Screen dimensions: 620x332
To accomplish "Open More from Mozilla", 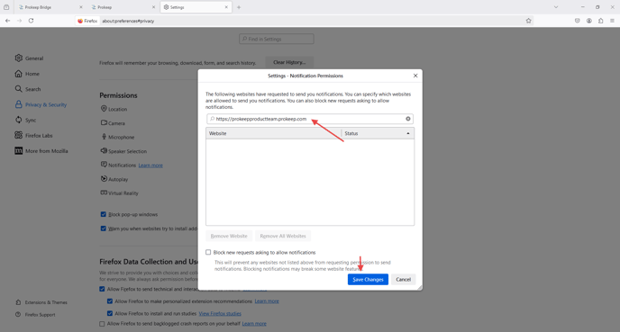I will [41, 151].
